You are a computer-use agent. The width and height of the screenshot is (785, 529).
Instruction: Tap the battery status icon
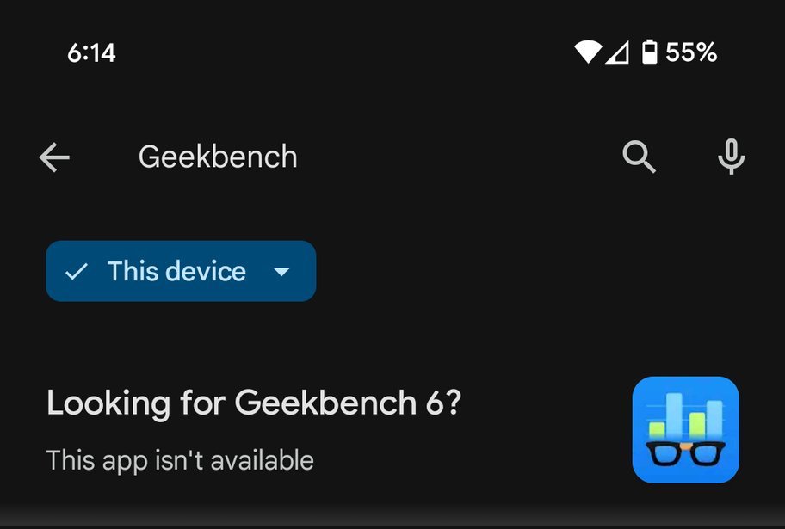(x=650, y=53)
